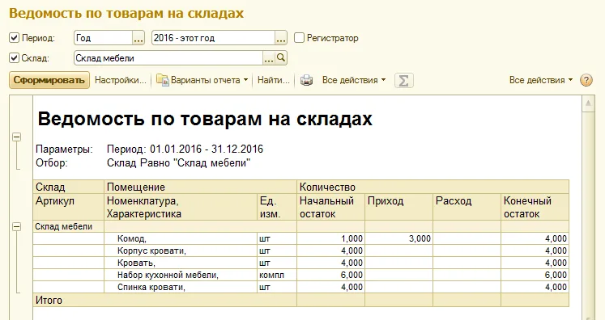Select the Спинка кровати, cell
This screenshot has width=605, height=320.
click(x=181, y=287)
